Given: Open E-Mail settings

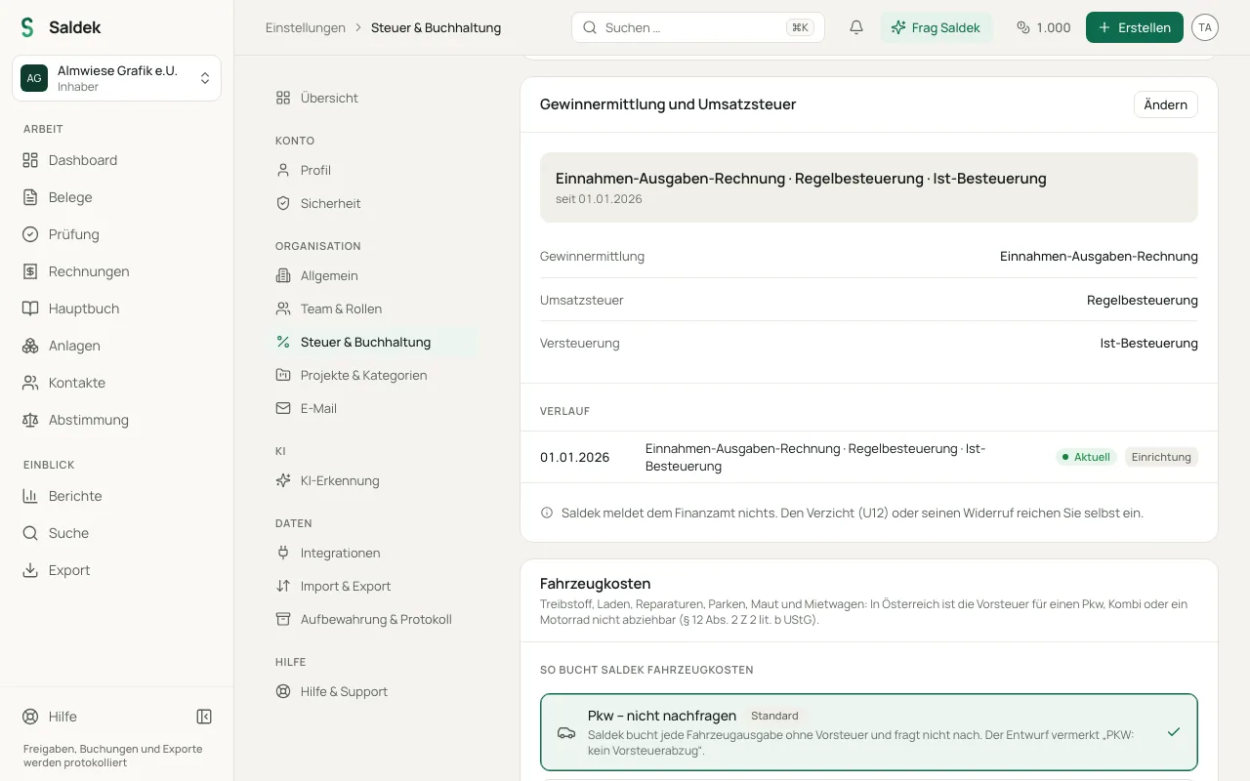Looking at the screenshot, I should tap(372, 408).
